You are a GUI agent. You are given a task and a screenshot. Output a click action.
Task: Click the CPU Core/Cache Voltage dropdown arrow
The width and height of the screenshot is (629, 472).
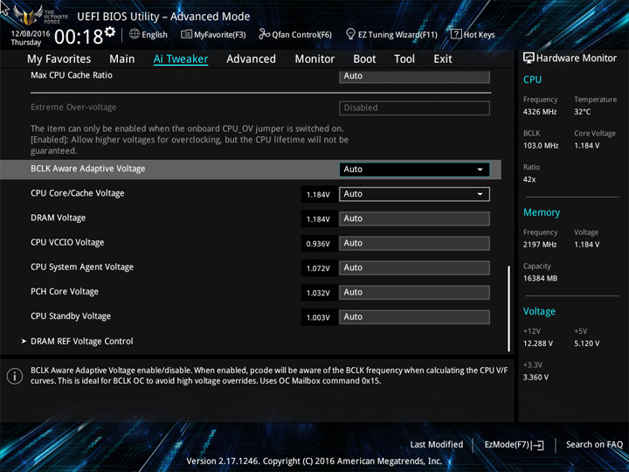point(480,194)
